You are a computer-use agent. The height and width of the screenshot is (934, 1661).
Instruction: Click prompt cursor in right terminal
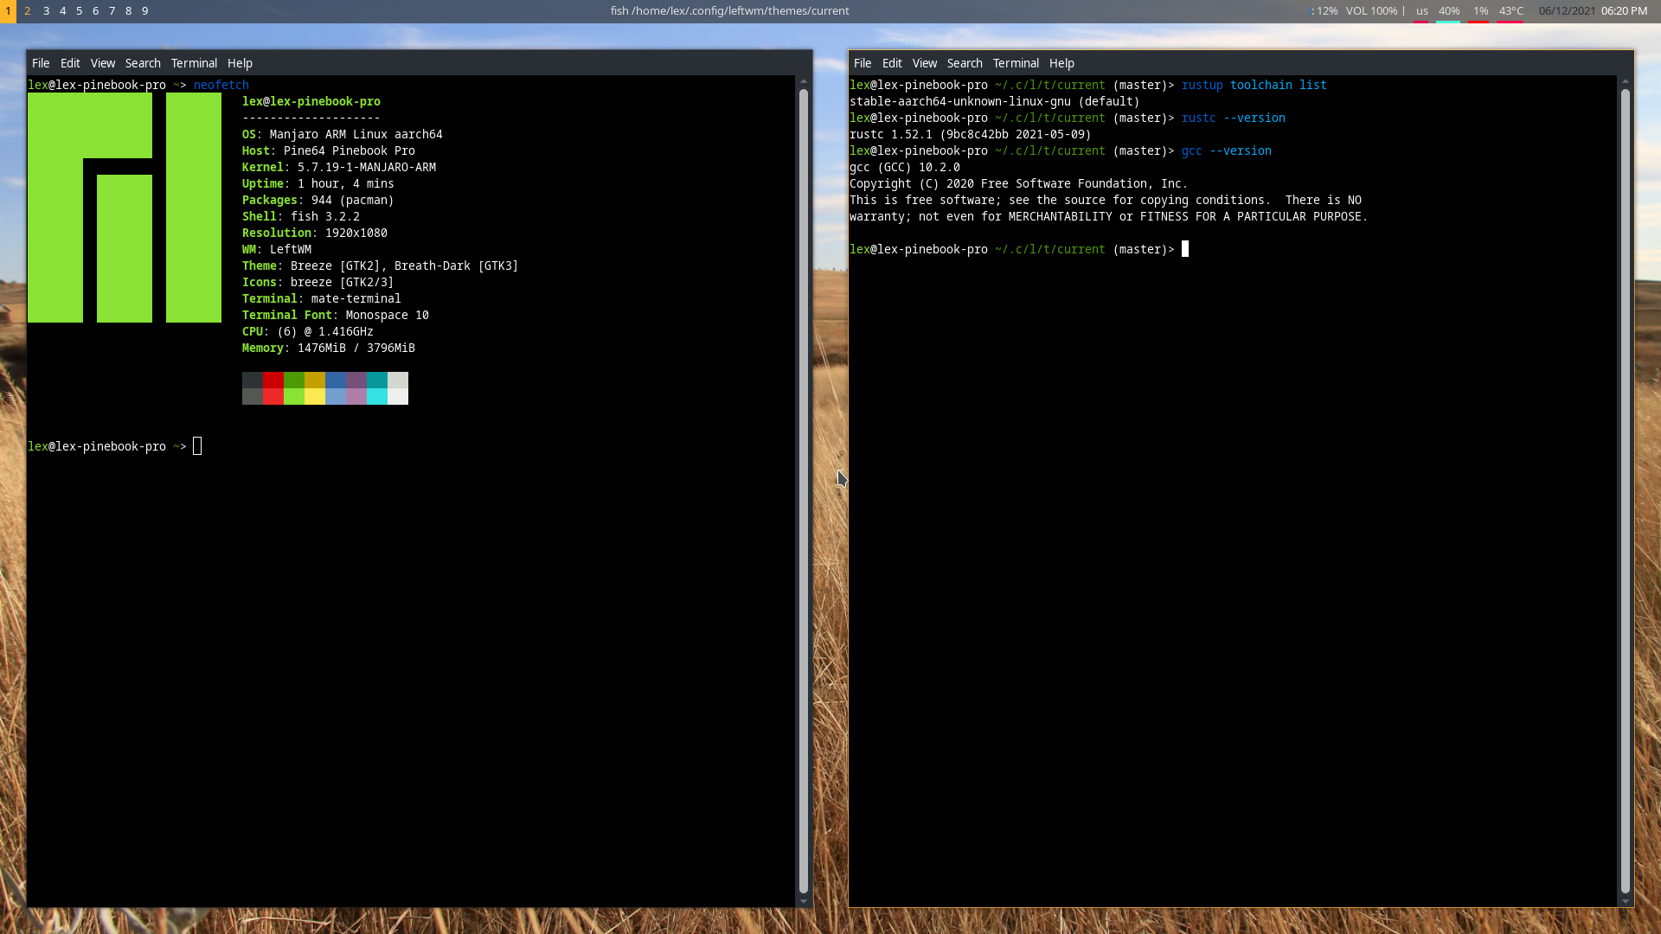click(x=1185, y=249)
